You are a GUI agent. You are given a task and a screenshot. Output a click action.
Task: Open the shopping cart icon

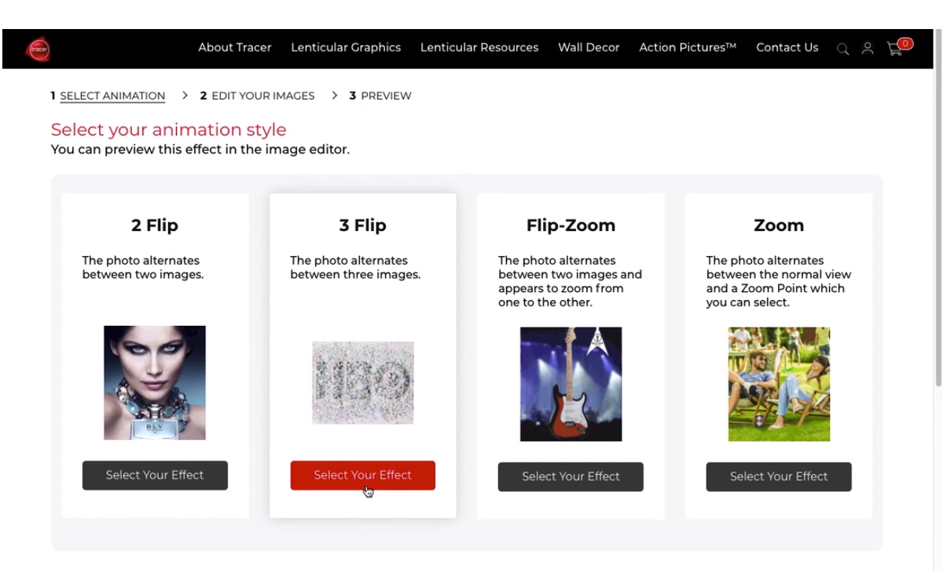pyautogui.click(x=894, y=49)
